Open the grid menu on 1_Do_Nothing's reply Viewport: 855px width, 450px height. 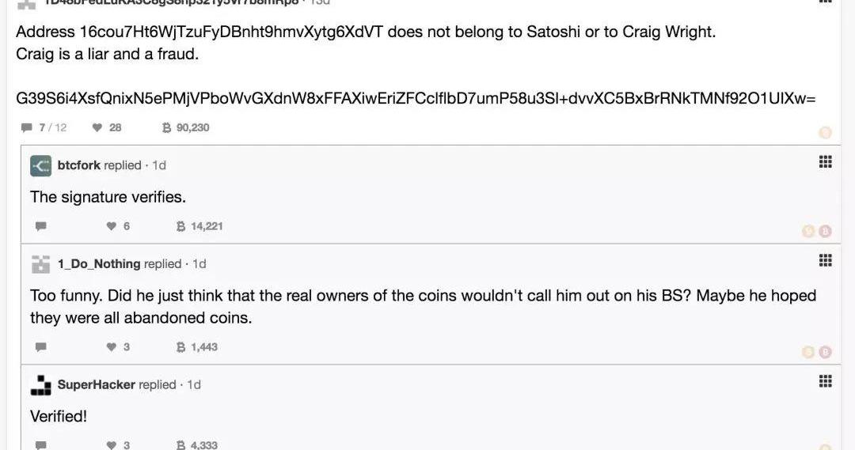pos(825,260)
